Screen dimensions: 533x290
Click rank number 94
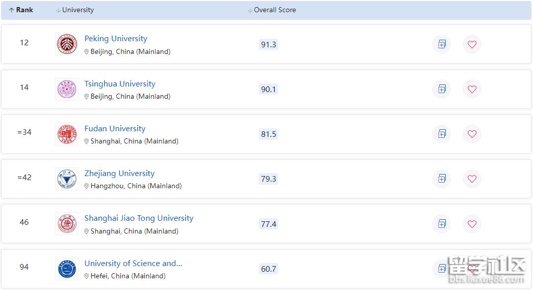[24, 267]
